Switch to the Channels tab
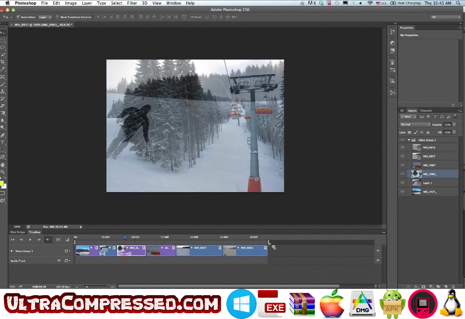 [426, 111]
